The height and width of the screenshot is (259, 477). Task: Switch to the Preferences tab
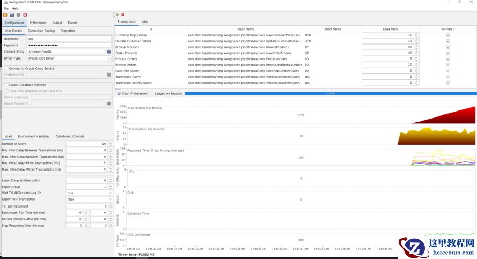click(x=38, y=23)
